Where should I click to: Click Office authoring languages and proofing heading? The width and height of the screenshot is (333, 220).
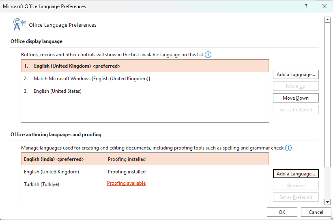tap(56, 135)
